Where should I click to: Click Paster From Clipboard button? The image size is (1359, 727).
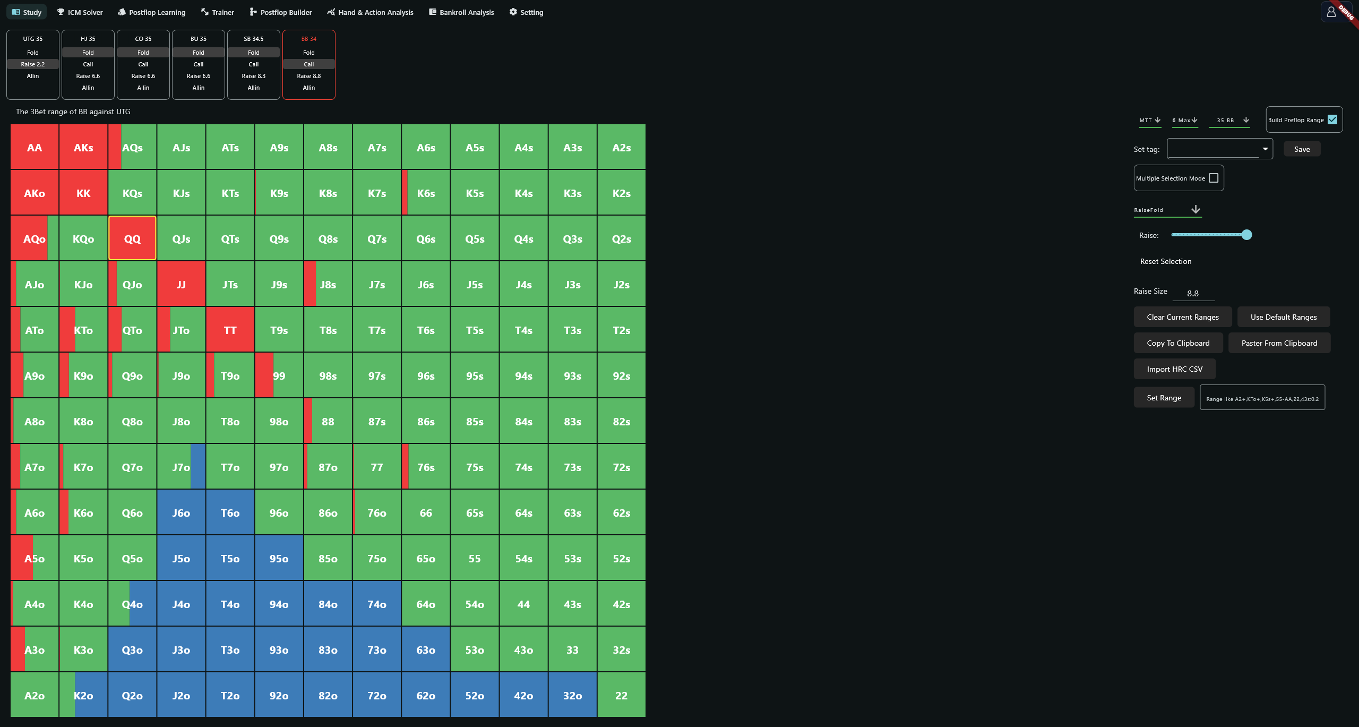tap(1279, 343)
